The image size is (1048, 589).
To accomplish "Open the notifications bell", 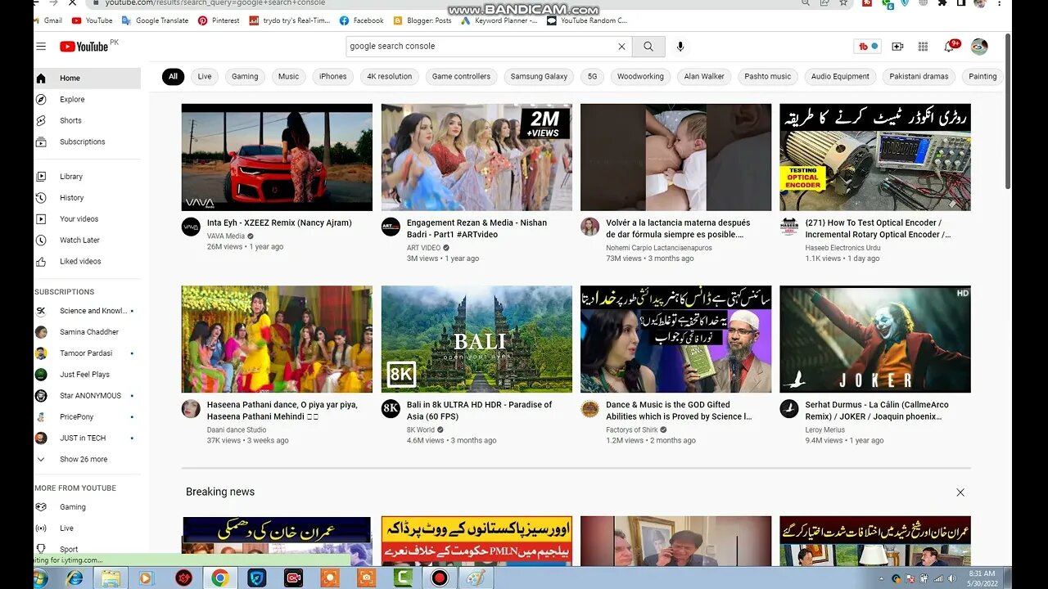I will (x=951, y=47).
